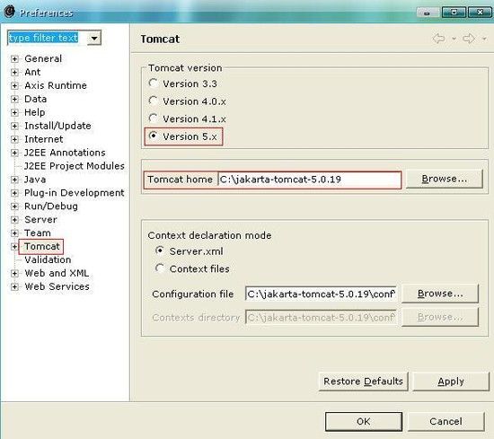Expand the Help tree node
The height and width of the screenshot is (439, 494).
[14, 112]
